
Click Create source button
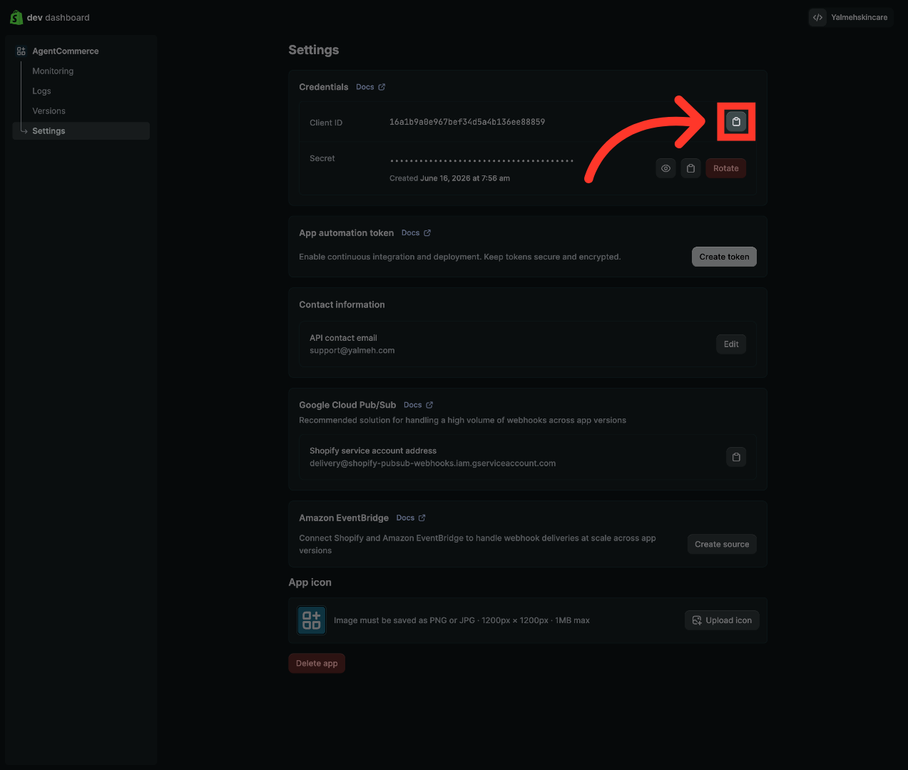tap(722, 544)
